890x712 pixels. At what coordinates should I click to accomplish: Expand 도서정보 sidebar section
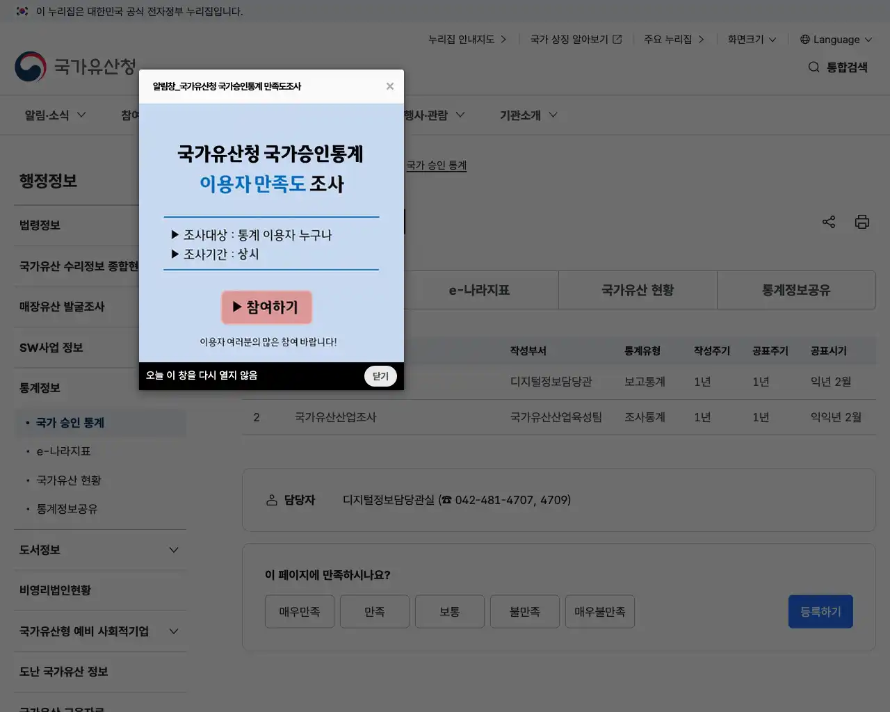100,550
